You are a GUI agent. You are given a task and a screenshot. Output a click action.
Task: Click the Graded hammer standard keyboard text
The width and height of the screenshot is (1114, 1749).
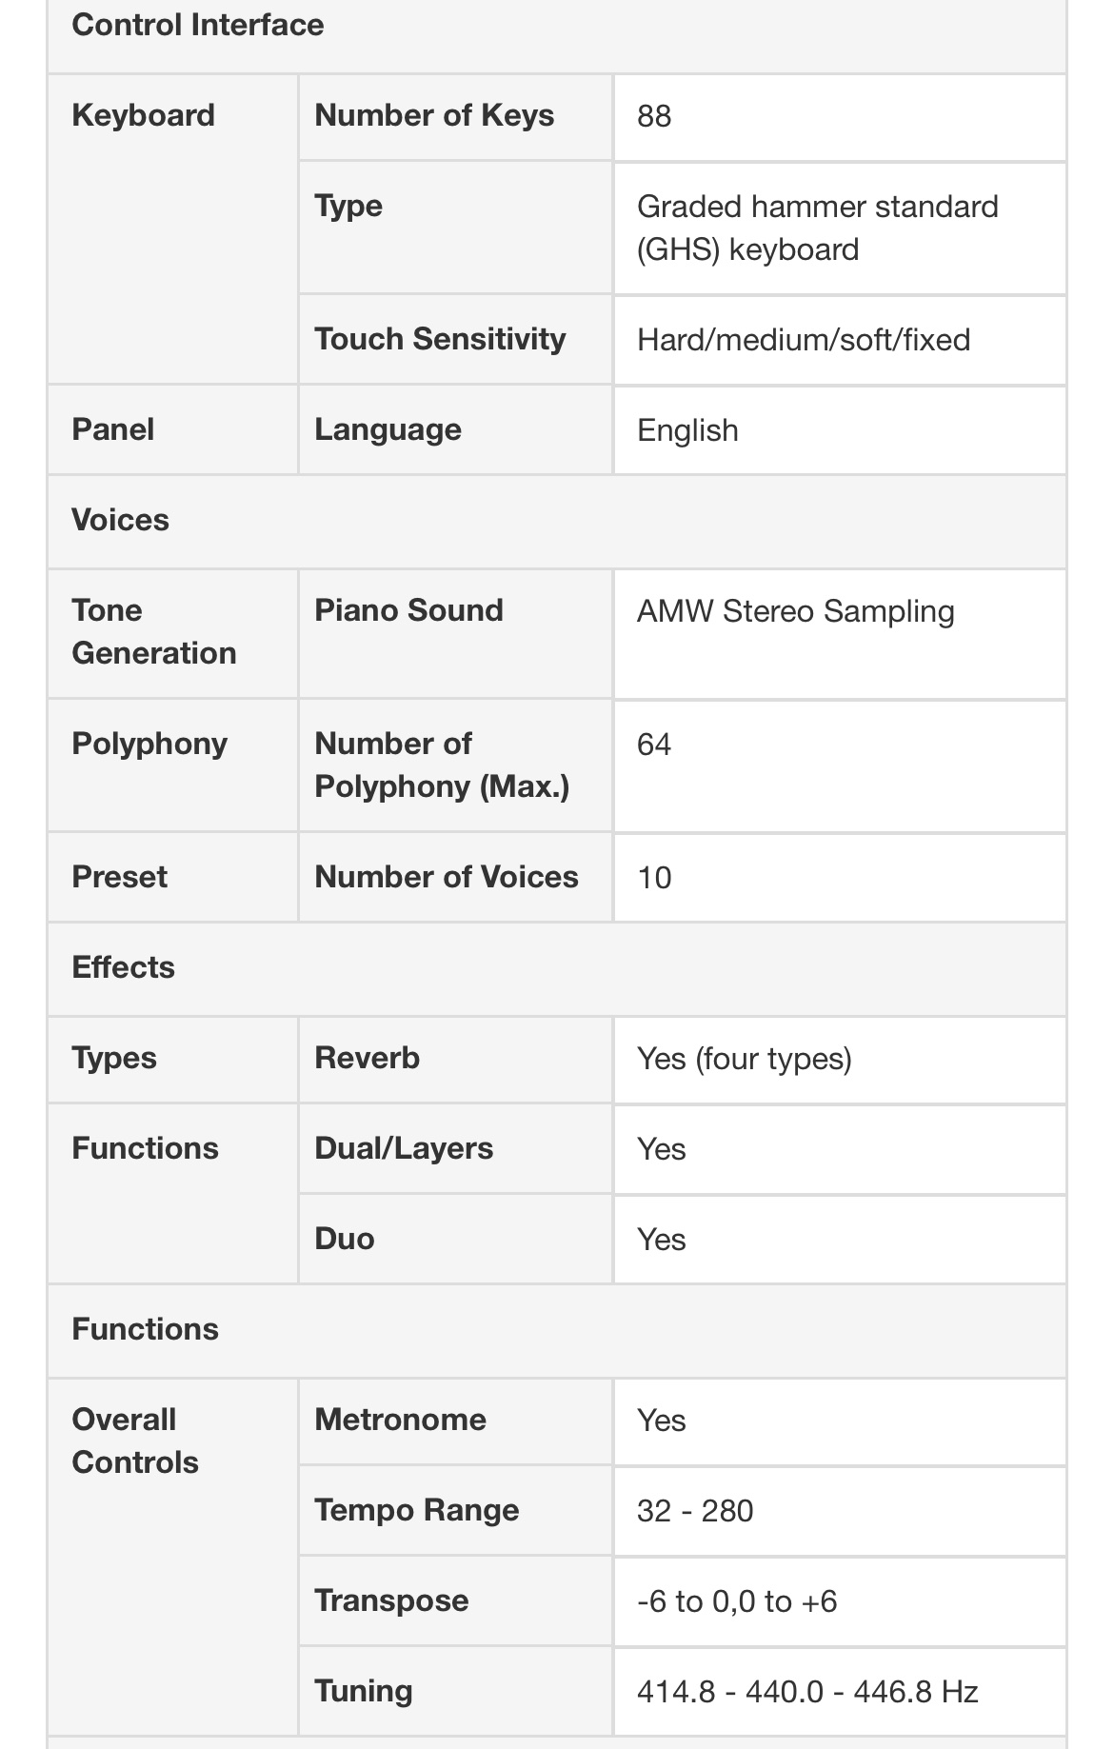817,228
